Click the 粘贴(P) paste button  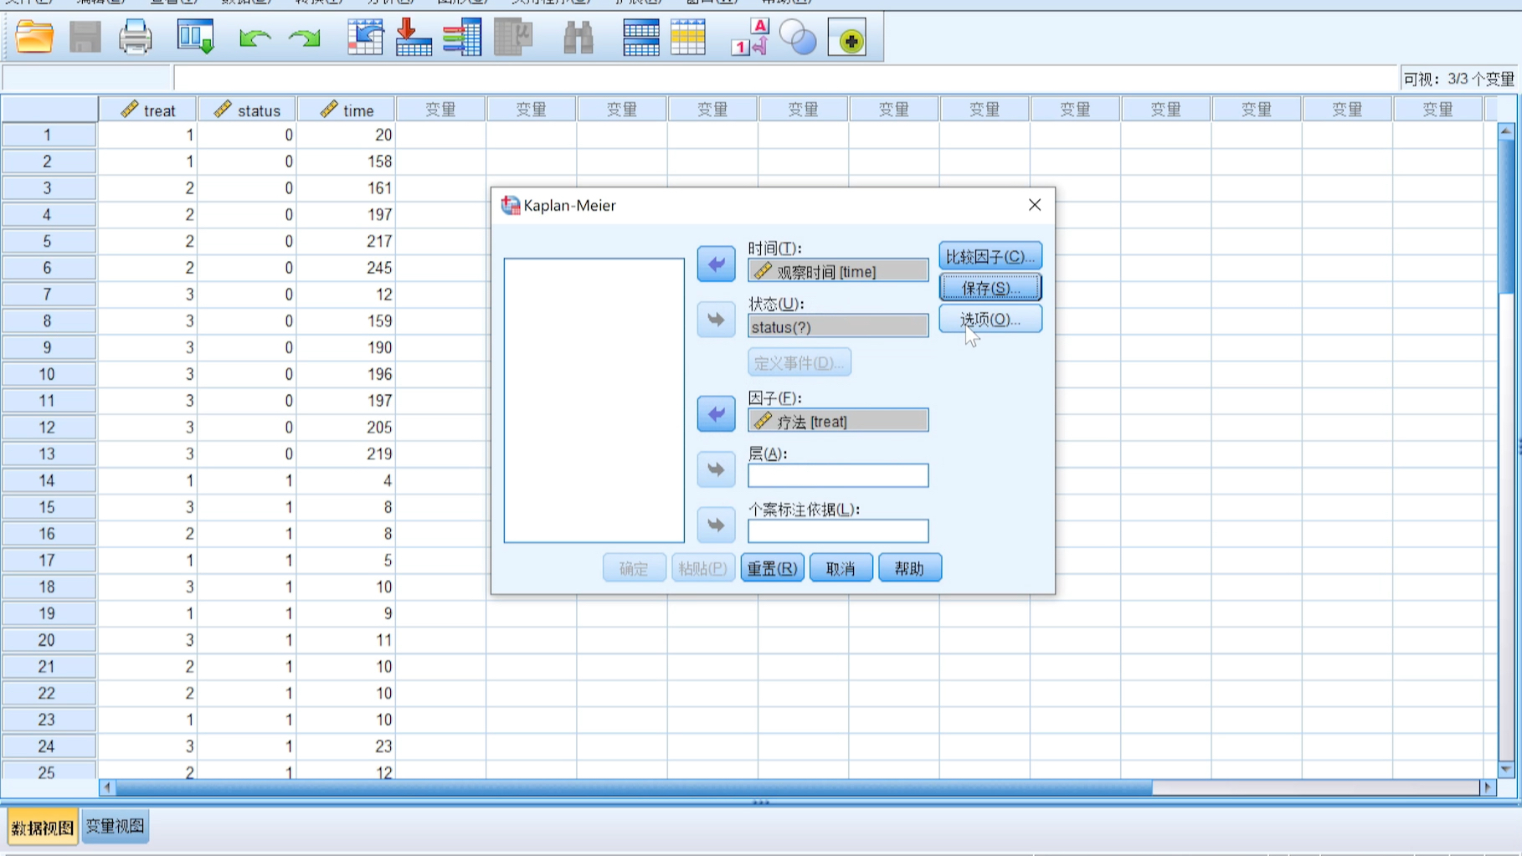702,568
